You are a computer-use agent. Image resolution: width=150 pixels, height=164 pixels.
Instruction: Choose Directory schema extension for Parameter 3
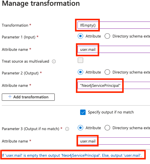107,128
